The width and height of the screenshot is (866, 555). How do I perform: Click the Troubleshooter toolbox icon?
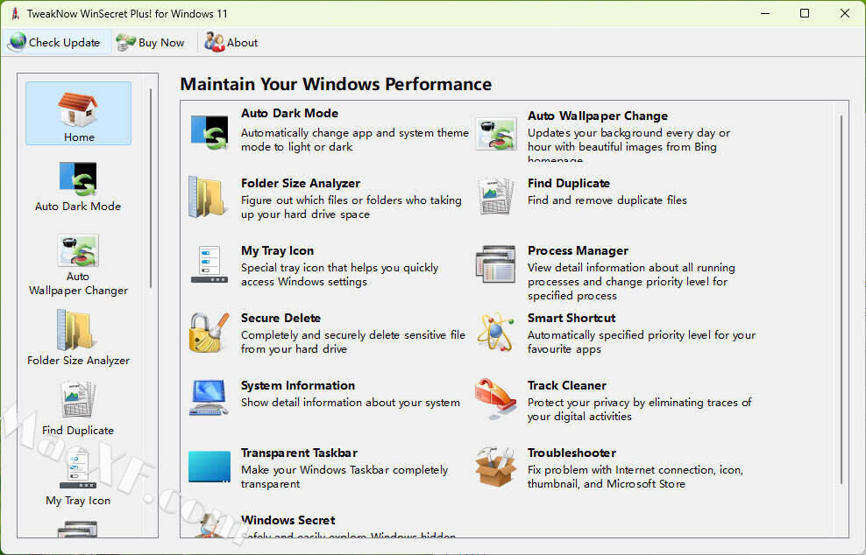point(496,467)
